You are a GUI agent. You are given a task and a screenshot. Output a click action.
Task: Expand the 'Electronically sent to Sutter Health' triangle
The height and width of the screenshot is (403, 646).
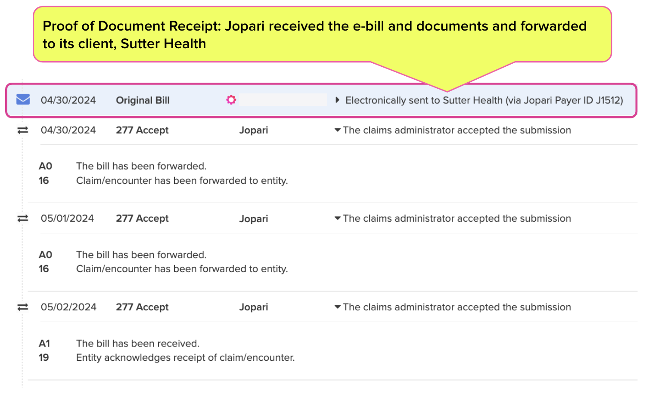[337, 100]
